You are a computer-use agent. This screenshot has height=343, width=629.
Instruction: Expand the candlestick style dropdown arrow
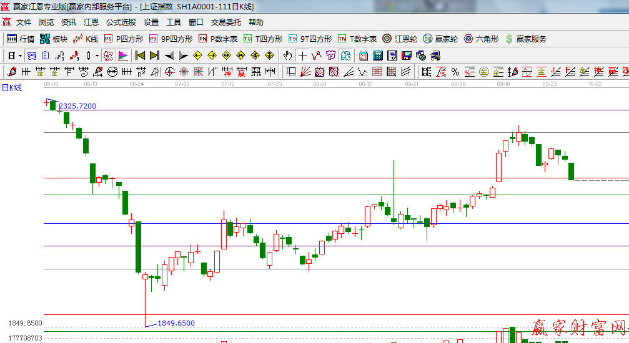(97, 56)
